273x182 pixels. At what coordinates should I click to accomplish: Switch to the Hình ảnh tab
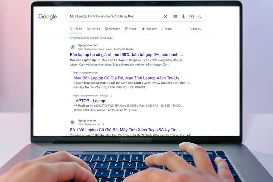click(x=113, y=29)
